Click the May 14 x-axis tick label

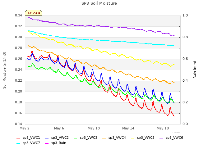pyautogui.click(x=128, y=128)
